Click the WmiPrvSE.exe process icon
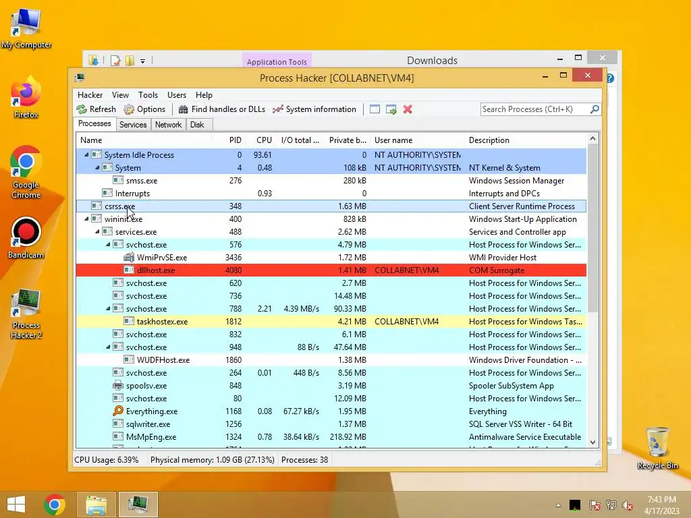 coord(129,257)
